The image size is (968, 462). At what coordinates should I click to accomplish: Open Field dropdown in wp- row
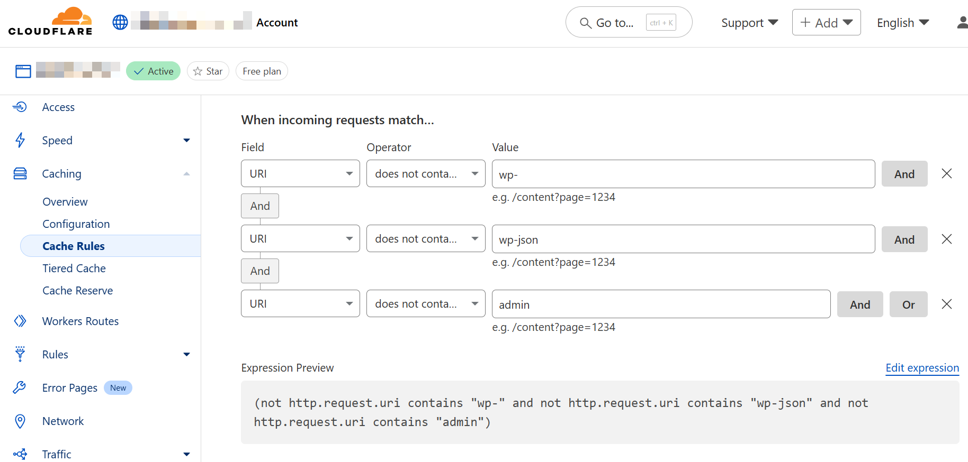[x=300, y=173]
